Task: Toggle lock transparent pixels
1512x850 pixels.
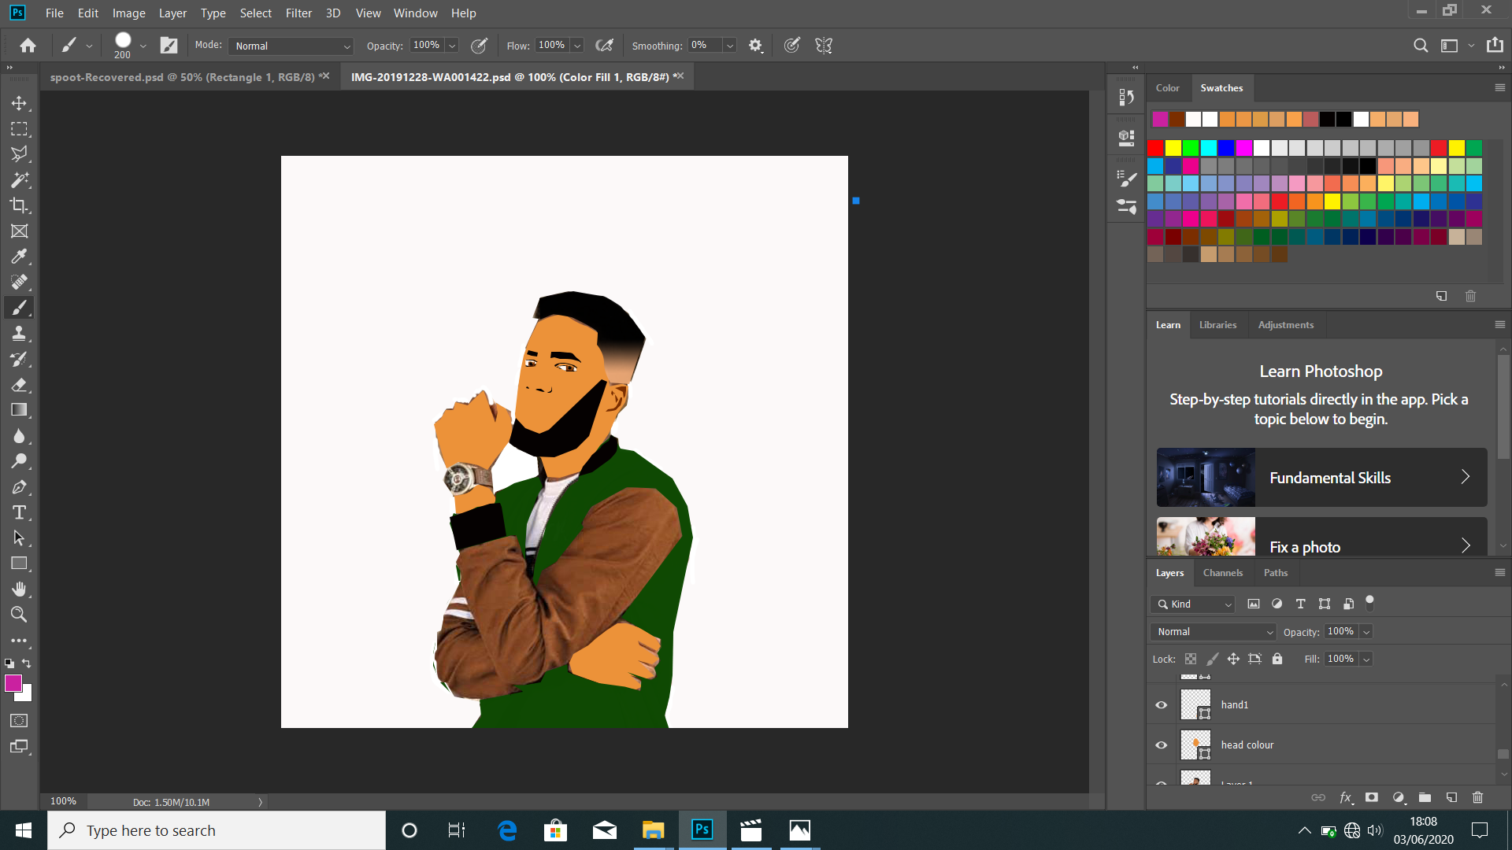Action: tap(1191, 659)
